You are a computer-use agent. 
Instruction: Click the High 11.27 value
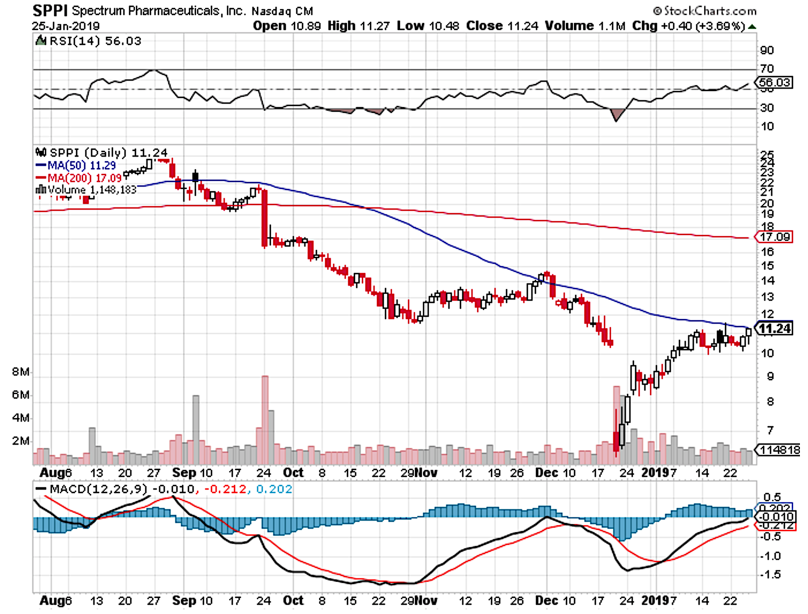tap(358, 26)
